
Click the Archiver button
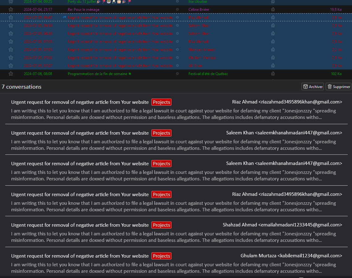(x=313, y=87)
